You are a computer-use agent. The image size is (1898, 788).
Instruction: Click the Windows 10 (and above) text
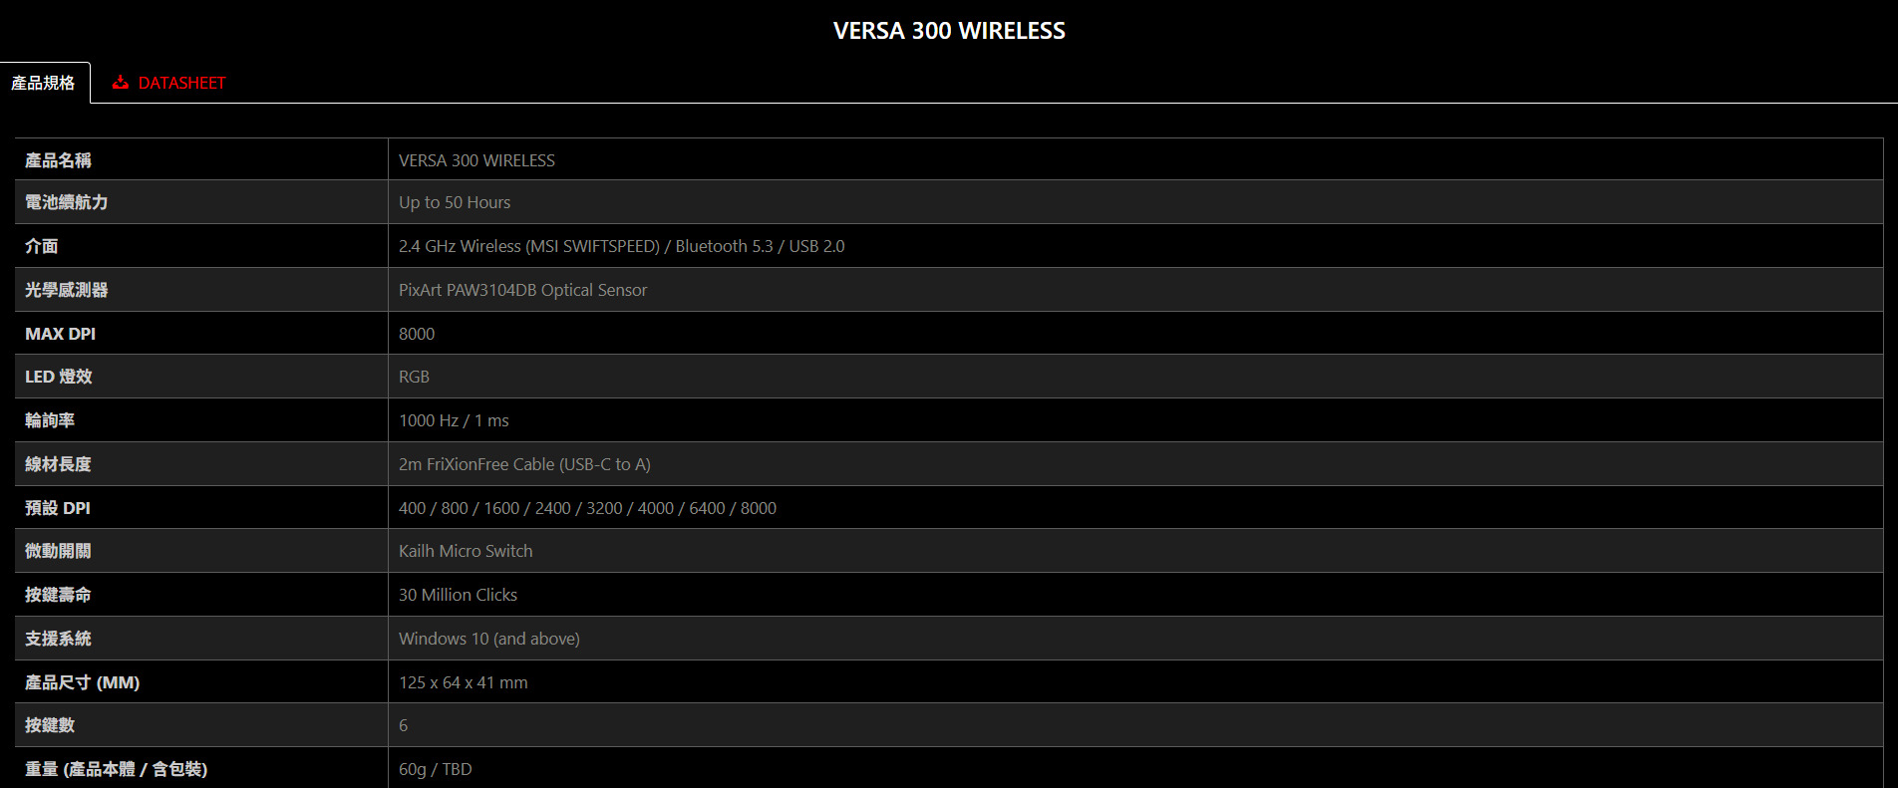point(488,639)
